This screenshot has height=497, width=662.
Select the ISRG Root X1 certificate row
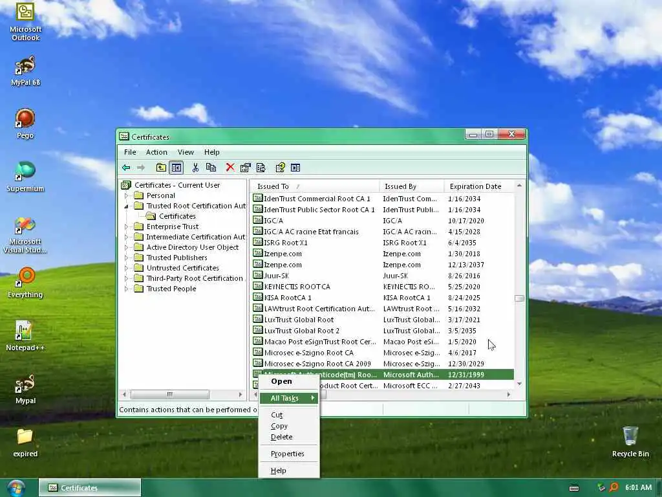click(x=383, y=243)
